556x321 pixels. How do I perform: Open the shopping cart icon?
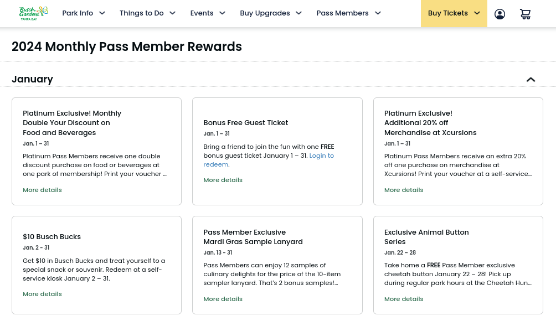(x=525, y=14)
